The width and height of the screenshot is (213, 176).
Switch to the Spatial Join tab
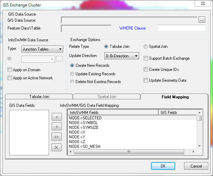point(107,97)
